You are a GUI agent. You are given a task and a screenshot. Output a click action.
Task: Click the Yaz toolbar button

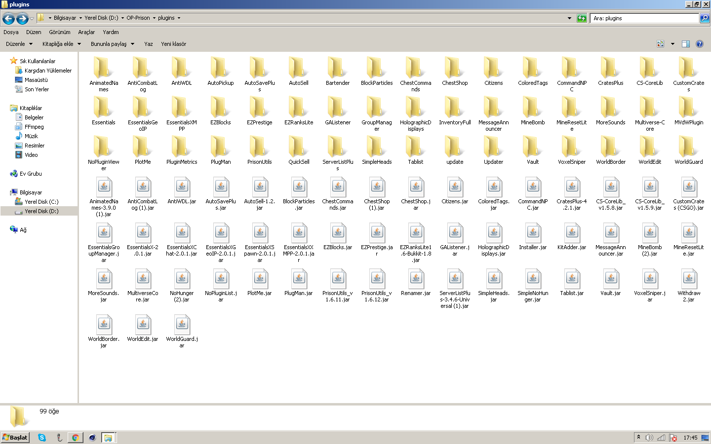pyautogui.click(x=149, y=44)
